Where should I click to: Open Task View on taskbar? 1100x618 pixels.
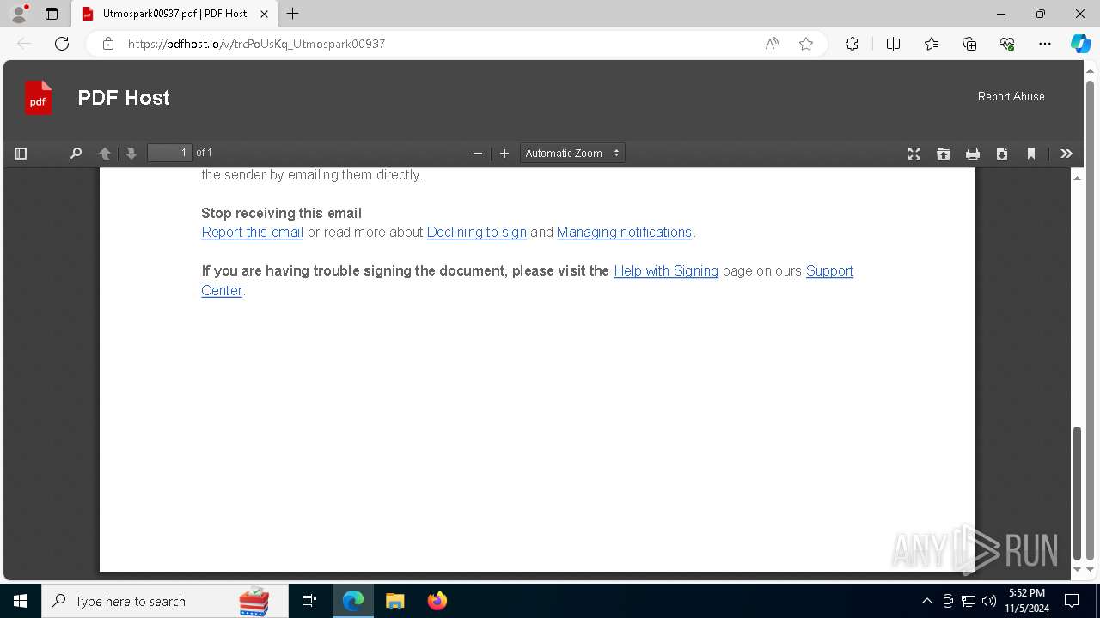(x=309, y=601)
